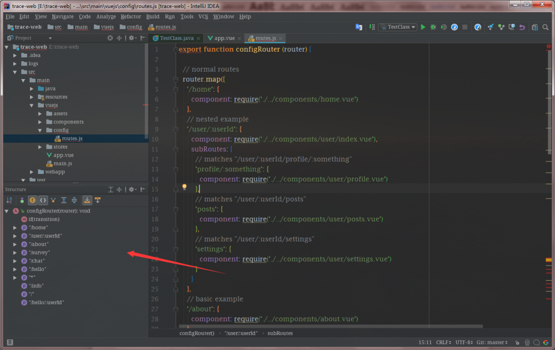Open Structure panel settings gear icon

click(x=131, y=189)
